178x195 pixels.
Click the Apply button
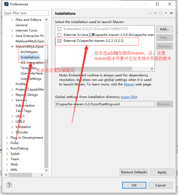[162, 172]
